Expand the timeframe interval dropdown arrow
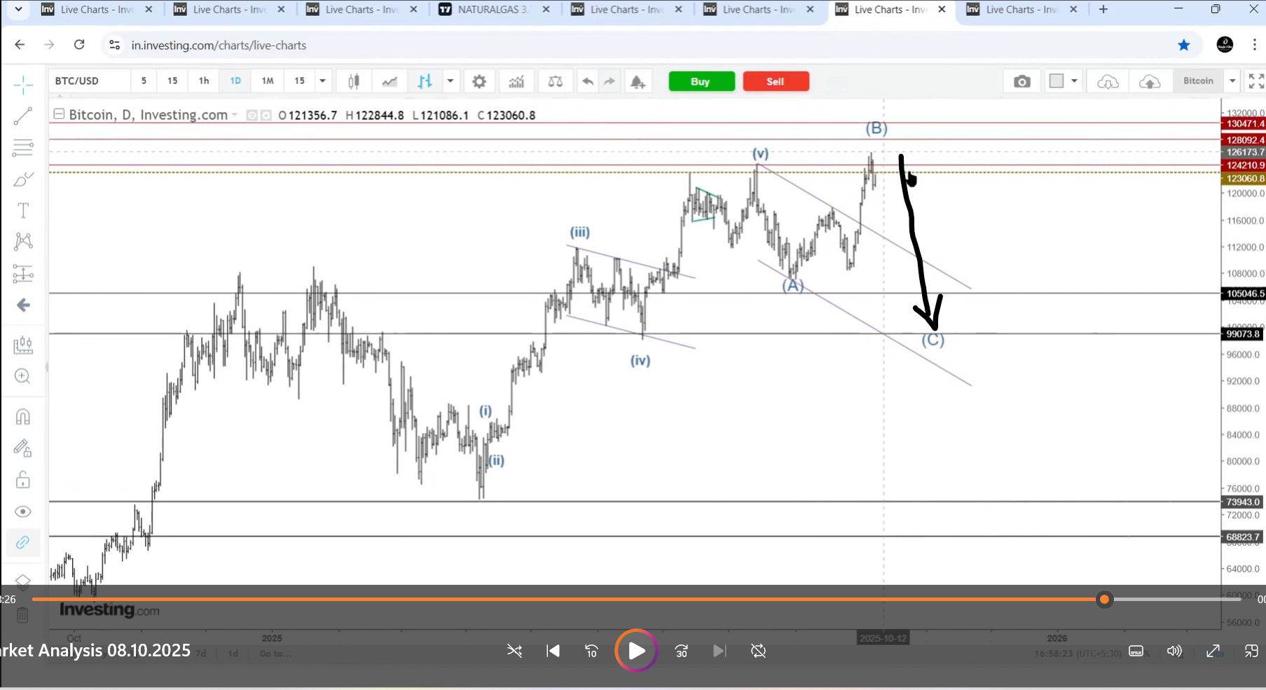The image size is (1266, 690). 322,81
